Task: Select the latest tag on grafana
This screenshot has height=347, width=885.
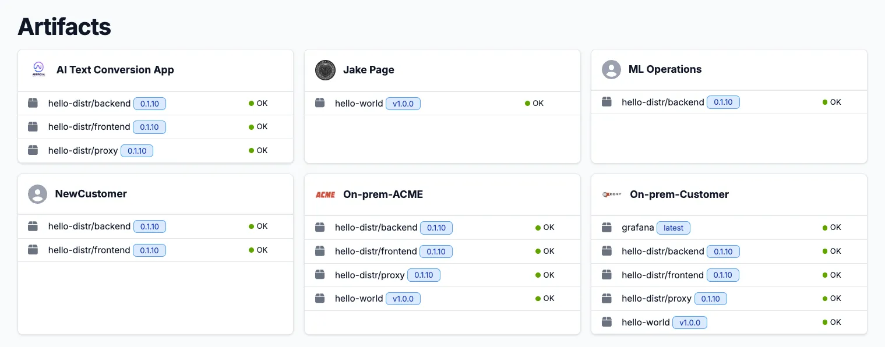Action: 673,228
